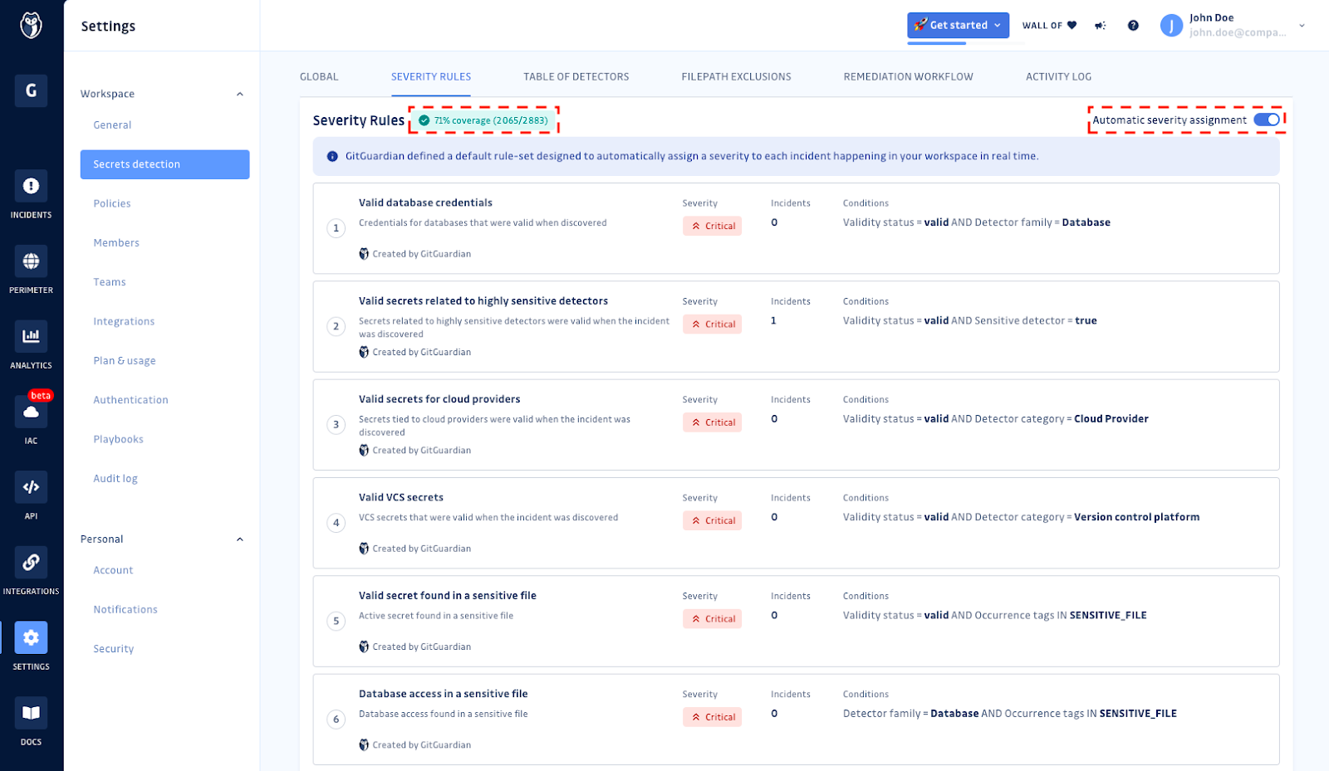Open the IaC cloud icon
This screenshot has width=1329, height=771.
click(x=31, y=412)
